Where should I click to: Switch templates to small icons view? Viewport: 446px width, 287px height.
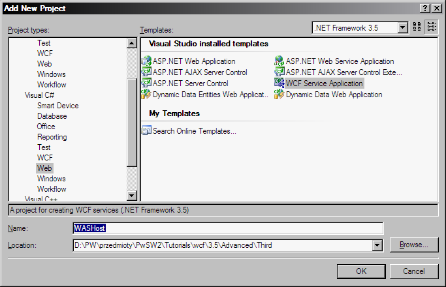pyautogui.click(x=432, y=27)
